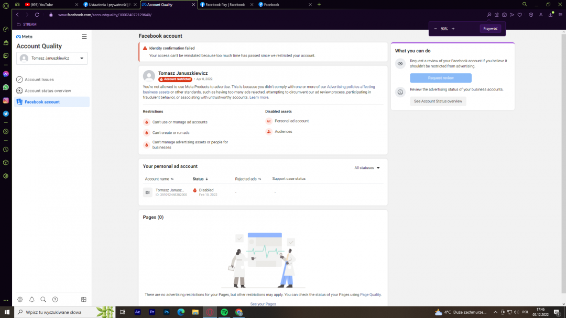Click the See Account Status overview button
The width and height of the screenshot is (566, 318).
coord(438,101)
